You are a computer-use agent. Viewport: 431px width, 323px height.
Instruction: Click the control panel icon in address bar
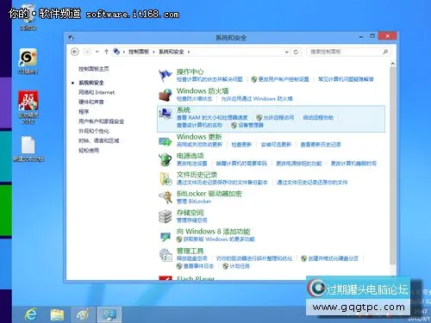pos(116,52)
